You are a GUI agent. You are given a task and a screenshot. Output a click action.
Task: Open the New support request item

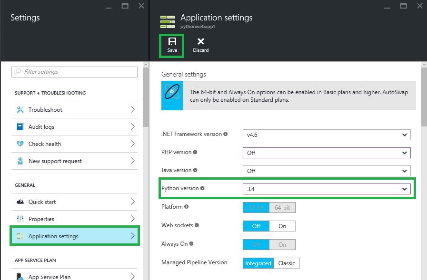[74, 161]
